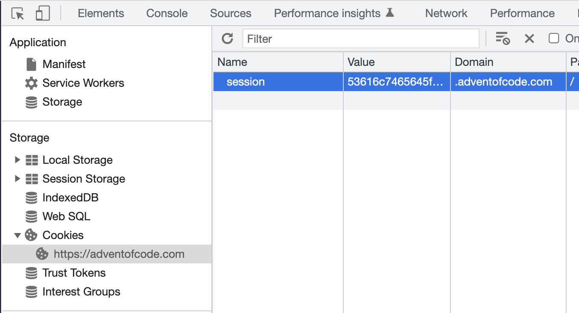The image size is (579, 313).
Task: Expand the Session Storage tree arrow
Action: (18, 179)
